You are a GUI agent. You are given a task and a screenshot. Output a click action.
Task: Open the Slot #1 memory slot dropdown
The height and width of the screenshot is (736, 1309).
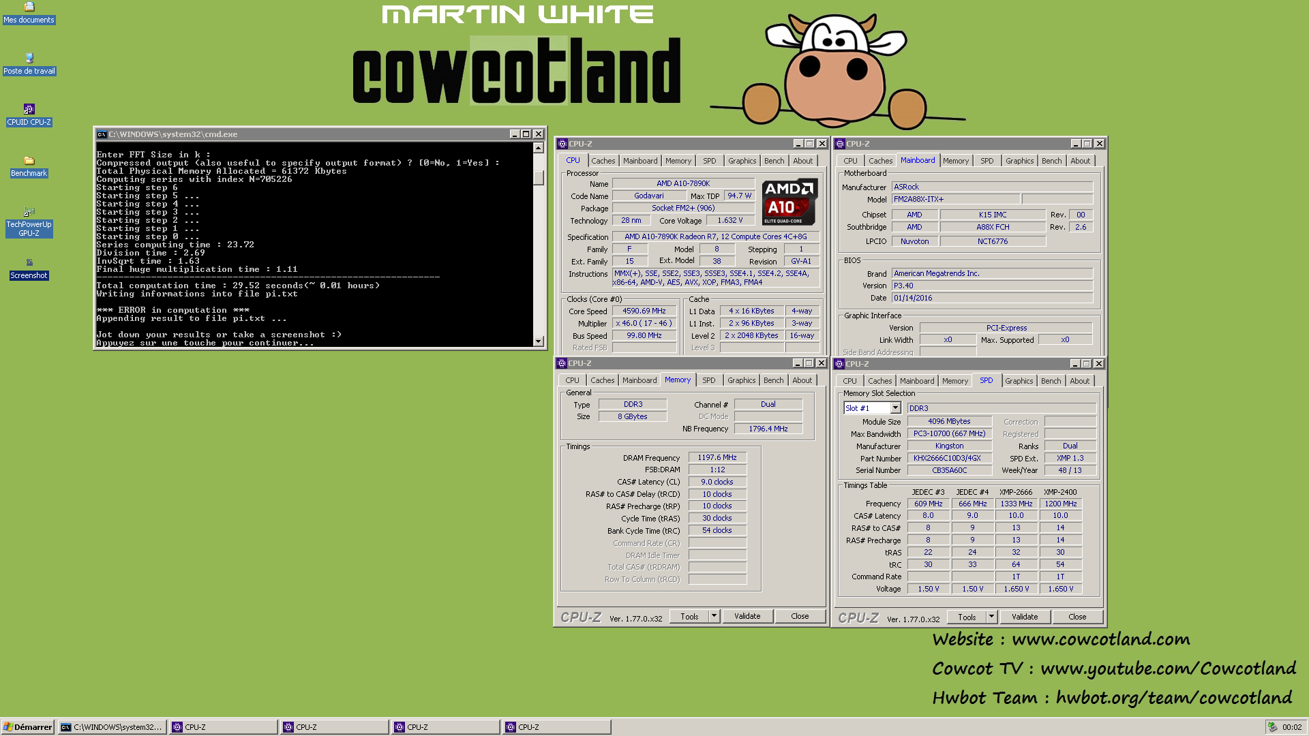(x=895, y=408)
